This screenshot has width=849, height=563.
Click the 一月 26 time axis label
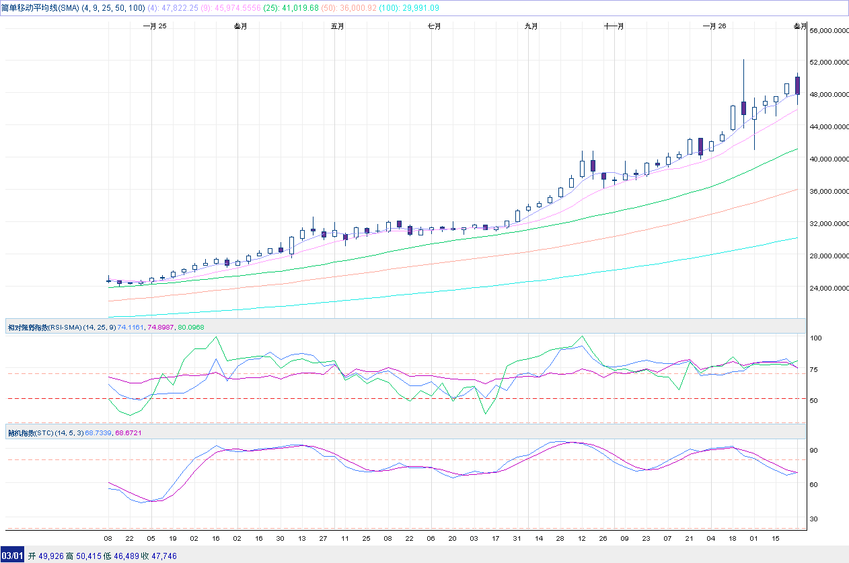tap(714, 26)
